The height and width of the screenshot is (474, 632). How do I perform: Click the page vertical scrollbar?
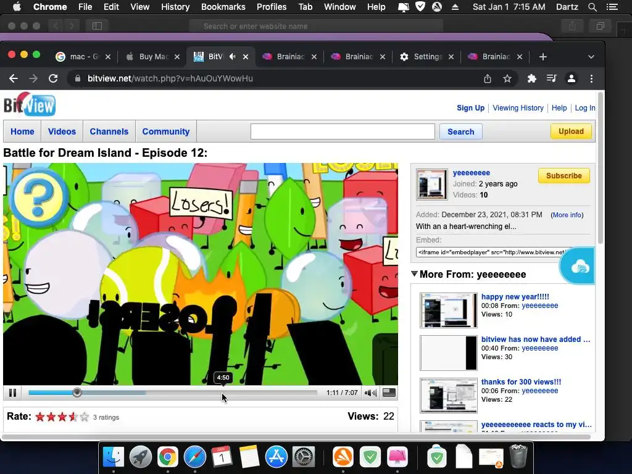tap(600, 168)
